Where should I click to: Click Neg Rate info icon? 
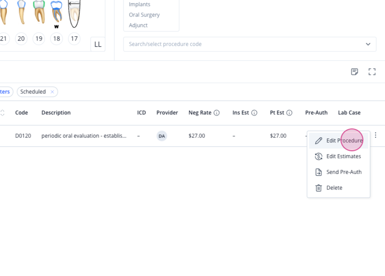pyautogui.click(x=216, y=113)
